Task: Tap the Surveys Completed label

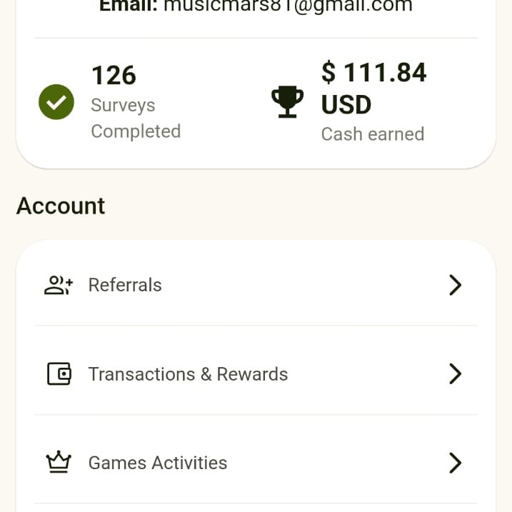Action: click(135, 119)
